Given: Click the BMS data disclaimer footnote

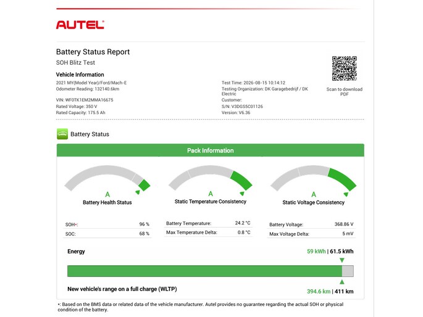Looking at the screenshot, I should pos(201,307).
